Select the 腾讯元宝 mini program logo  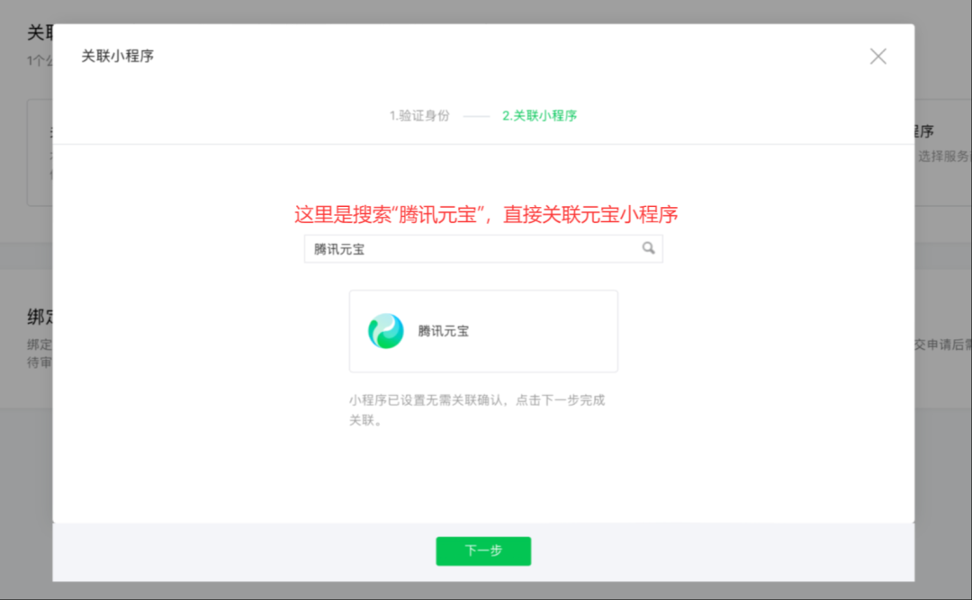pyautogui.click(x=385, y=331)
